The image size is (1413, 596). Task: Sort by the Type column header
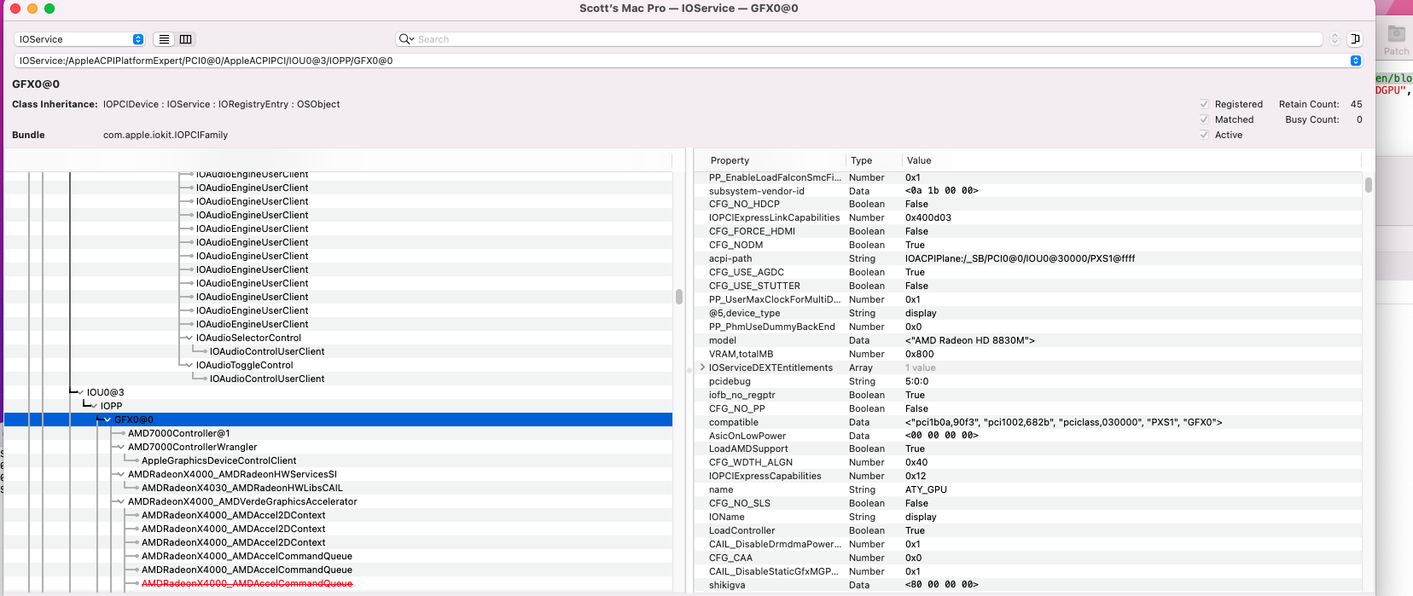(861, 160)
